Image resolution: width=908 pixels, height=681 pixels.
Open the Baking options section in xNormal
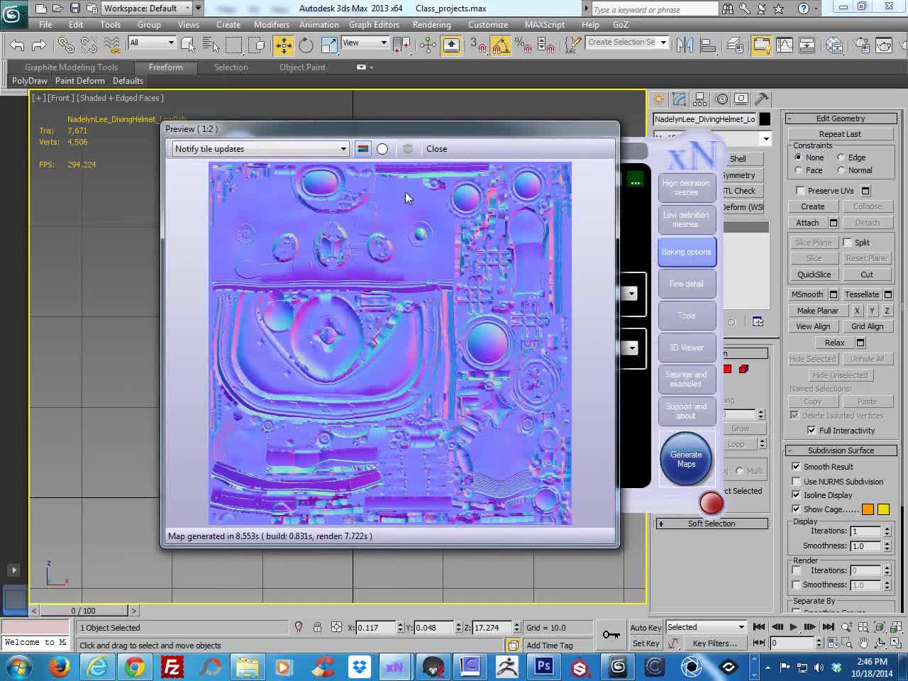click(x=687, y=252)
